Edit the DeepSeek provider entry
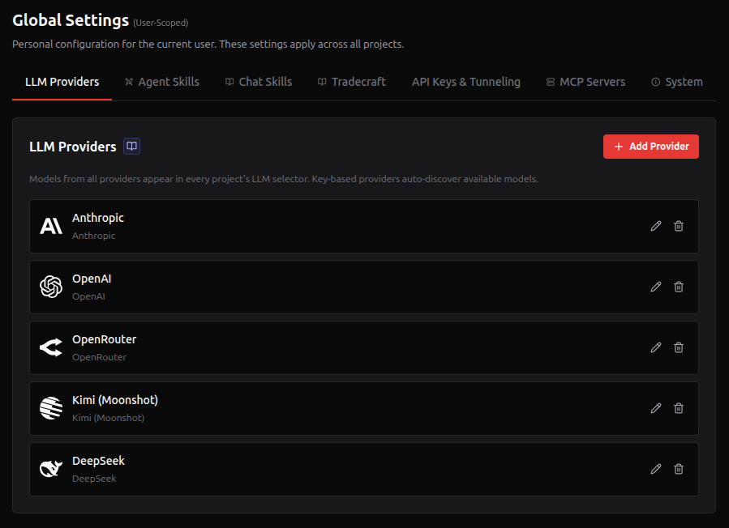729x528 pixels. pos(655,470)
